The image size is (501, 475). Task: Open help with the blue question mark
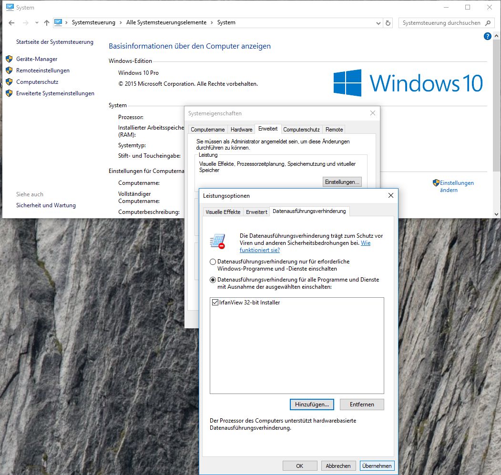(487, 36)
